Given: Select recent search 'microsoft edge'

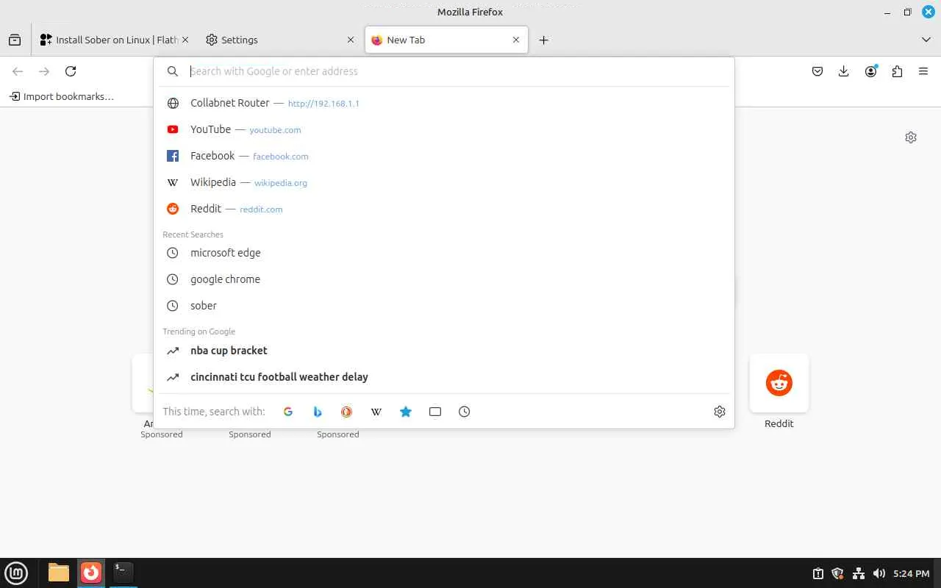Looking at the screenshot, I should 444,253.
